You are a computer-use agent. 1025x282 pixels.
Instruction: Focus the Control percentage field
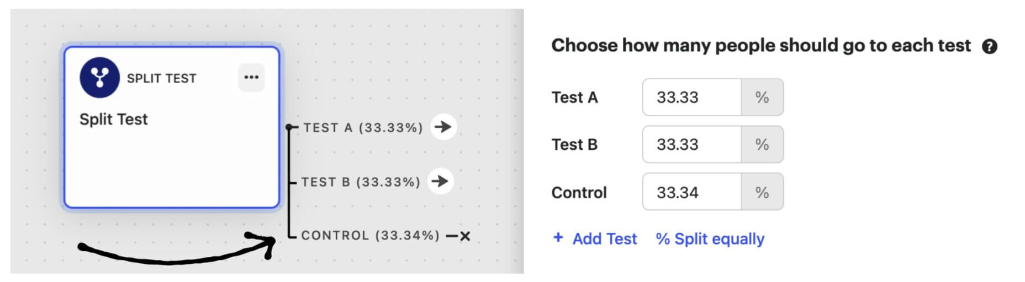coord(691,192)
